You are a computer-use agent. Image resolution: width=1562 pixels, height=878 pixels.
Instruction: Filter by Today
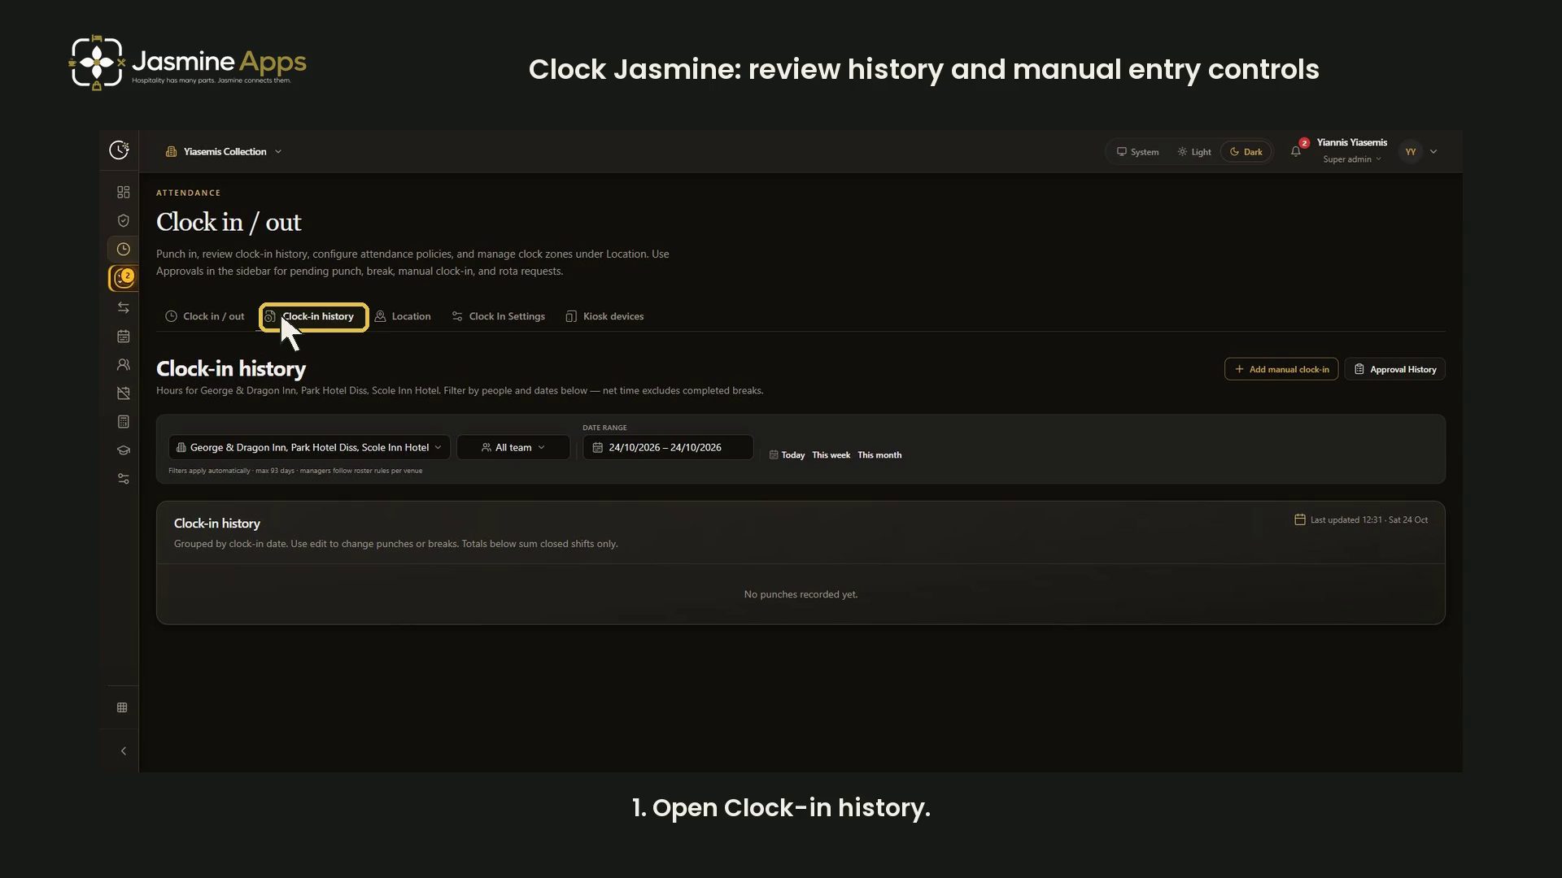click(787, 455)
